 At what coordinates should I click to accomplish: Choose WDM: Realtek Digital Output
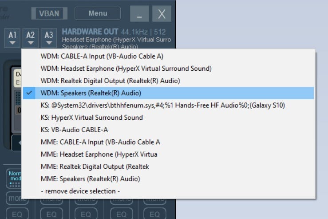(x=168, y=81)
